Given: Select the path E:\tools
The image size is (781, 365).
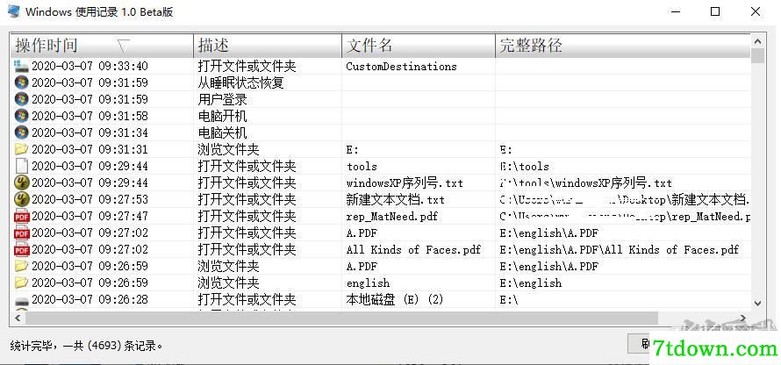Looking at the screenshot, I should tap(525, 167).
